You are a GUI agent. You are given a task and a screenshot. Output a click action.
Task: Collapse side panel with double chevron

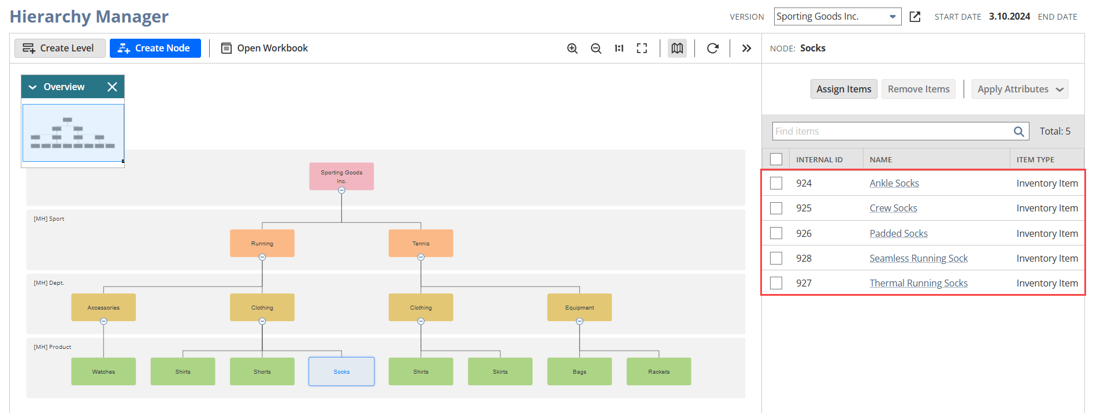pos(746,49)
